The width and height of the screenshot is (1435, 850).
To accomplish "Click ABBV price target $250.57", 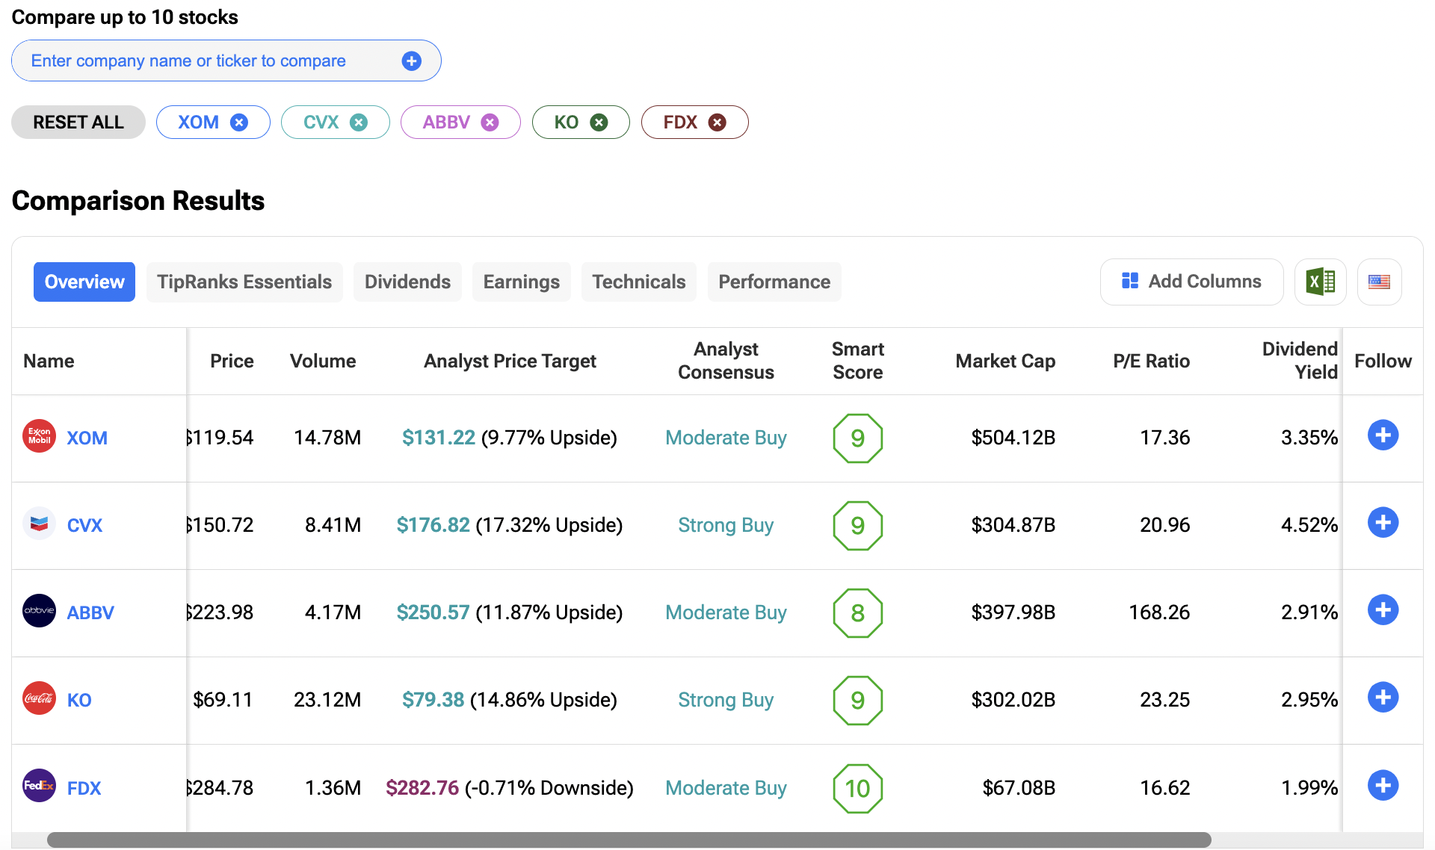I will (x=433, y=612).
